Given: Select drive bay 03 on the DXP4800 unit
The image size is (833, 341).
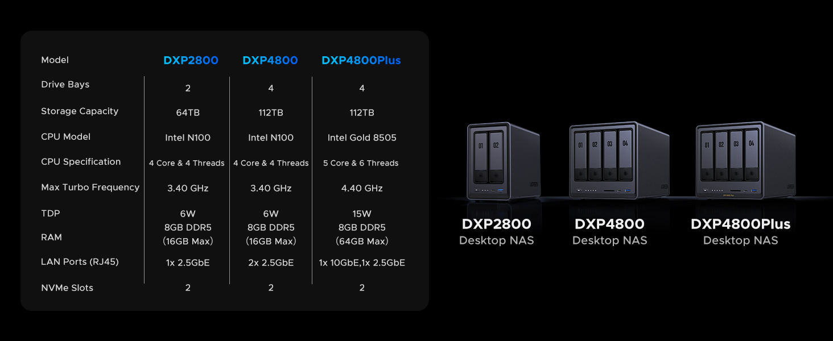Looking at the screenshot, I should pos(610,153).
